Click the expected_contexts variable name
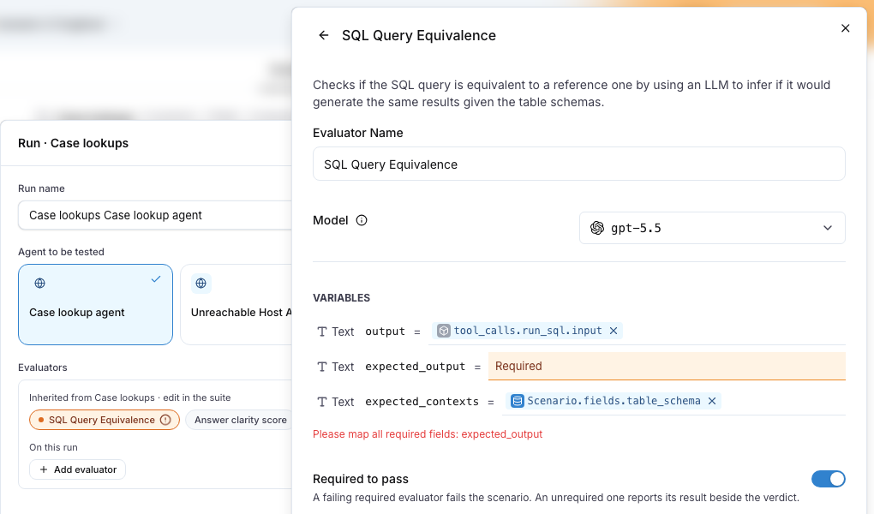Screen dimensions: 874x514 click(422, 402)
